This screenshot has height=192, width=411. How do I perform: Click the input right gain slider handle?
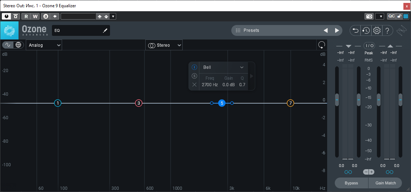click(359, 100)
